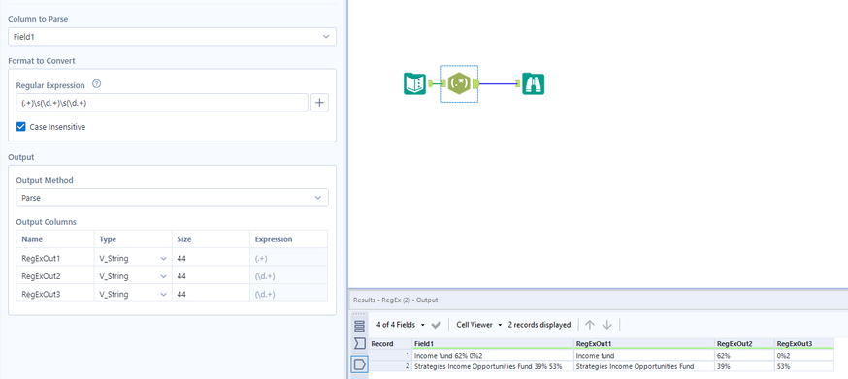848x379 pixels.
Task: Click the Name header in Output Columns
Action: point(55,239)
